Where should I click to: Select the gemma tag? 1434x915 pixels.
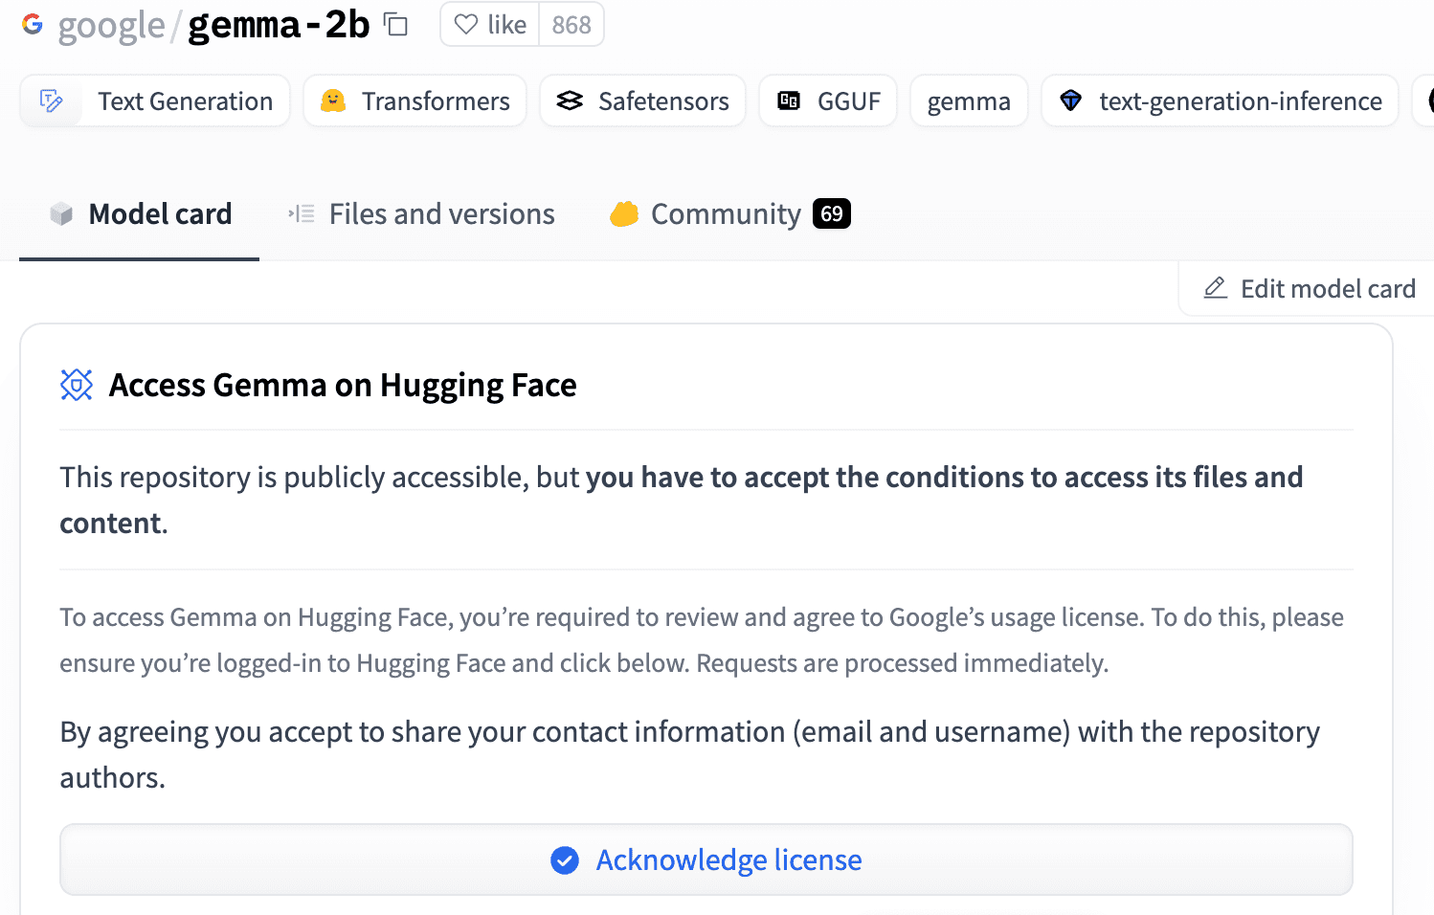pos(969,100)
